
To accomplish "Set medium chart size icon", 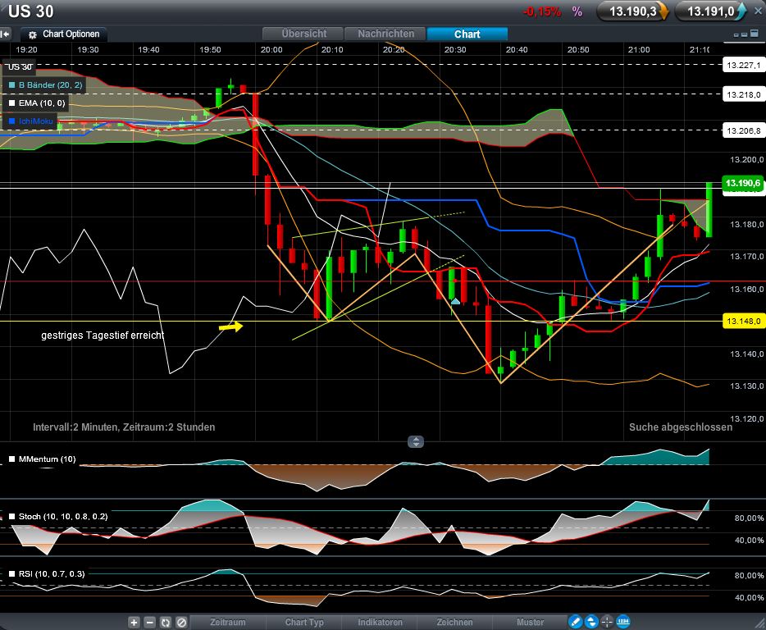I will 745,34.
